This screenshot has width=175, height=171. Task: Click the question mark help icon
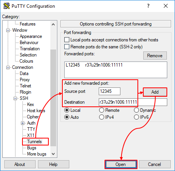[148, 6]
